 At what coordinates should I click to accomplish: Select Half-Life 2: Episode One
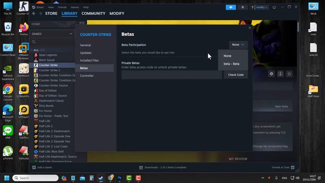[54, 136]
